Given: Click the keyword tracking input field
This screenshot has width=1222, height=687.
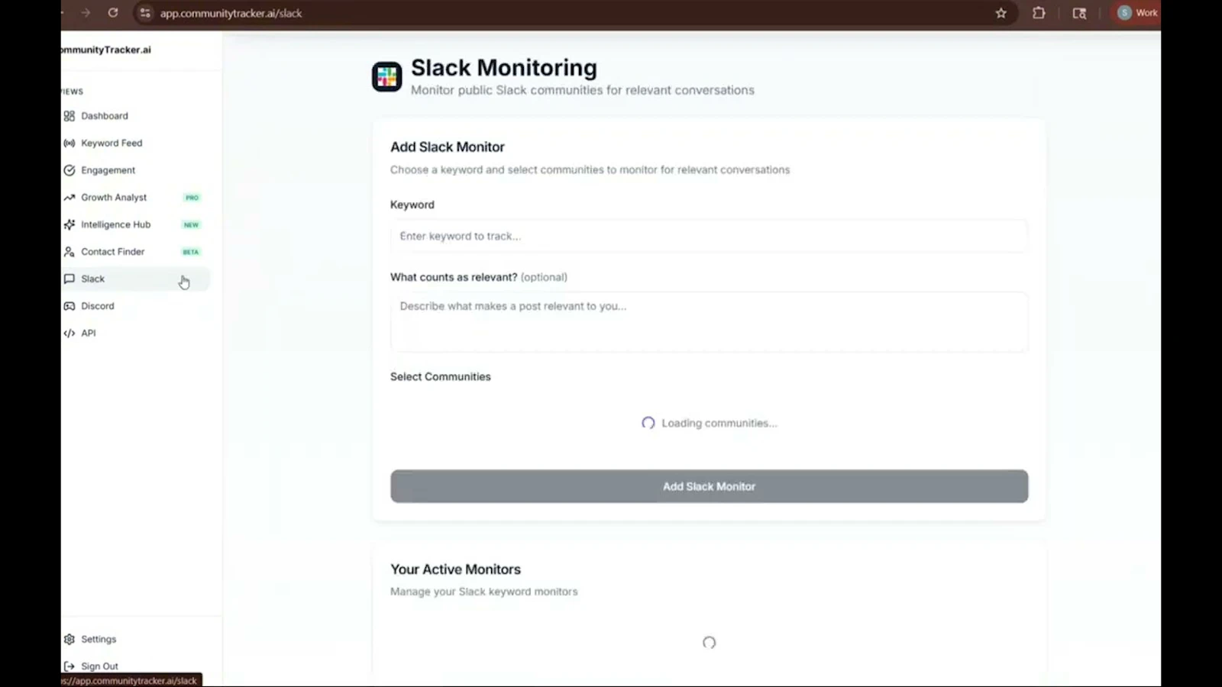Looking at the screenshot, I should [709, 236].
